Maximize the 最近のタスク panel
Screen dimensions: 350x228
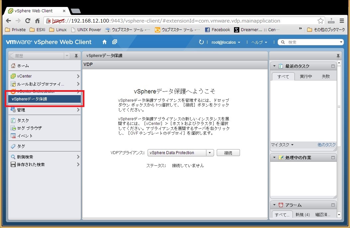333,66
